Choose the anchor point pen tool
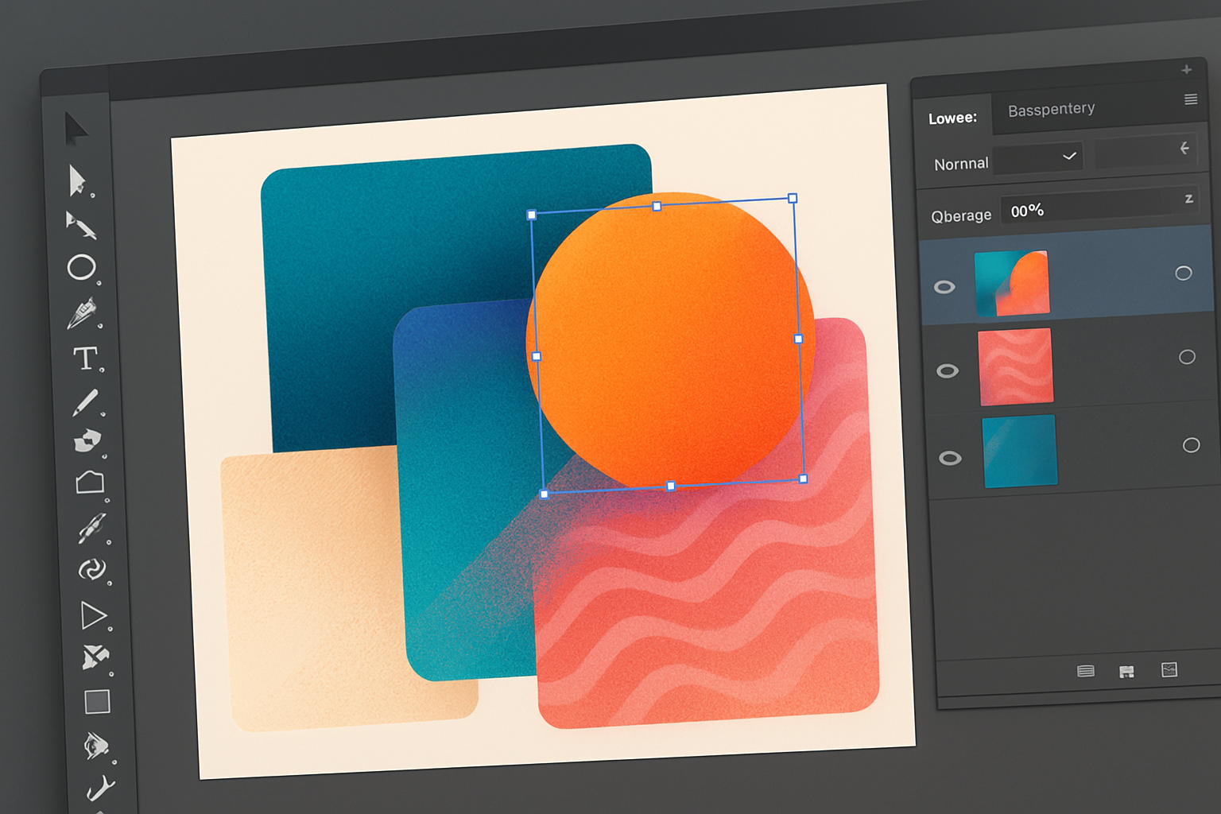1221x814 pixels. 80,225
